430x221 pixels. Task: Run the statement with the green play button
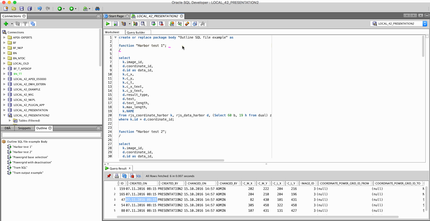pyautogui.click(x=108, y=24)
